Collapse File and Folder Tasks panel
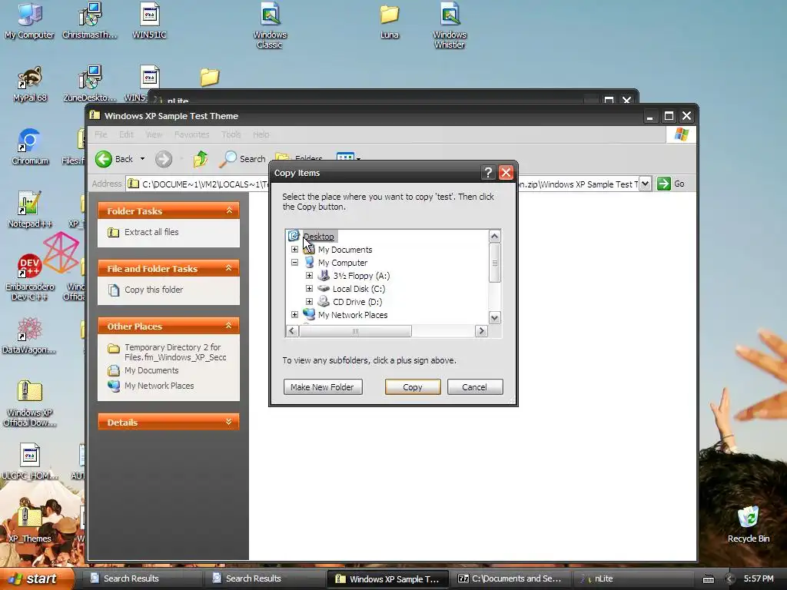This screenshot has width=787, height=590. tap(229, 268)
